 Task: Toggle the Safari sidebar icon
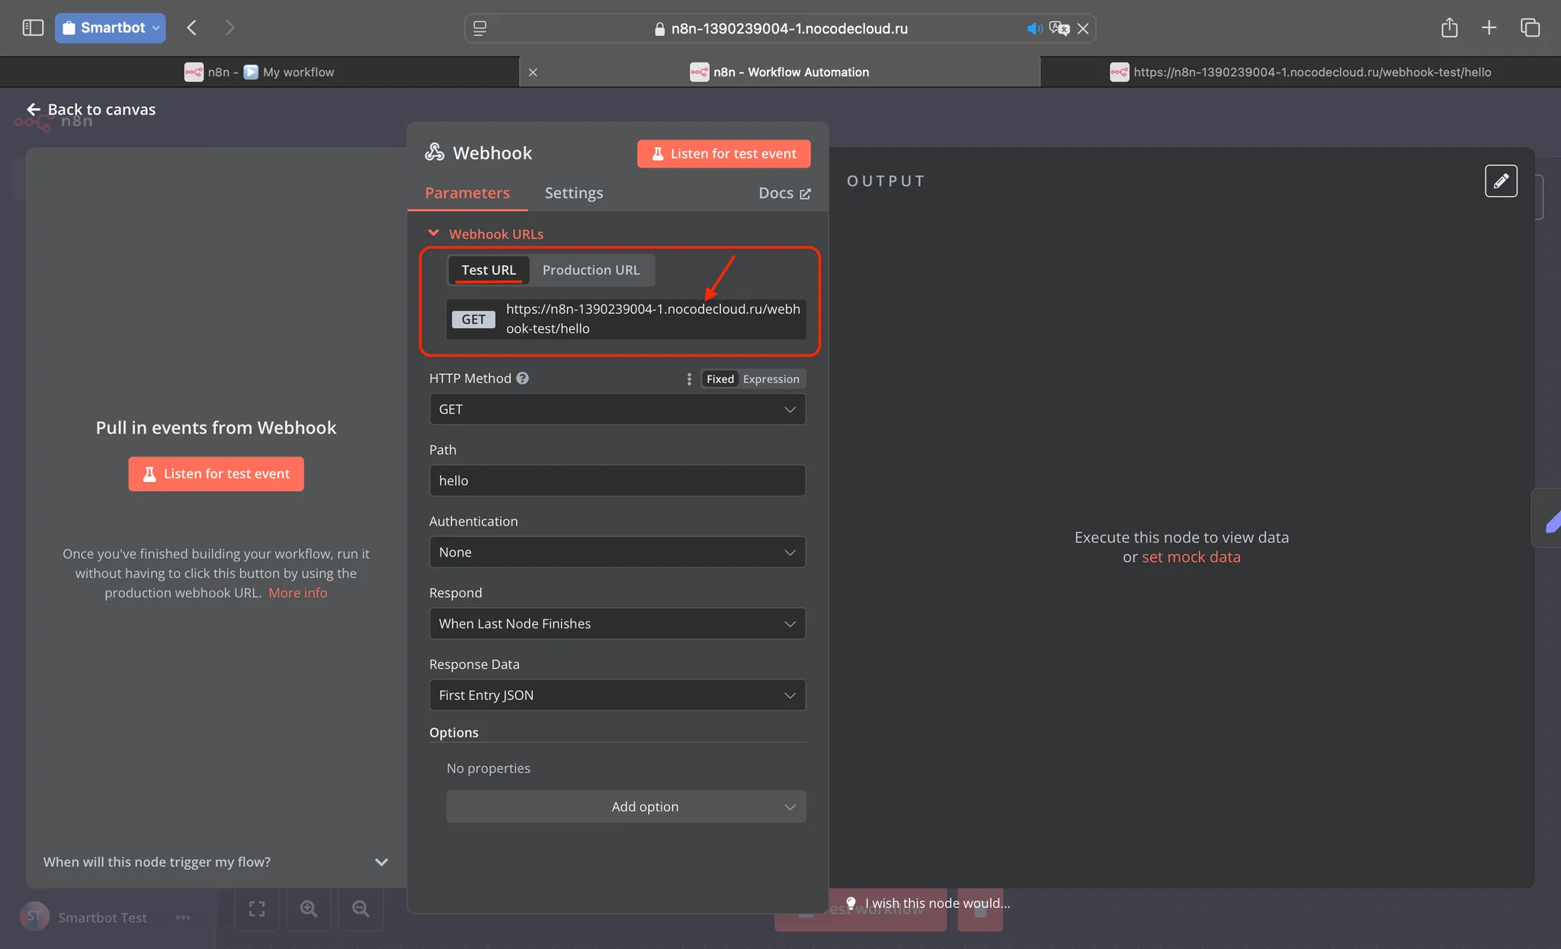click(x=33, y=28)
